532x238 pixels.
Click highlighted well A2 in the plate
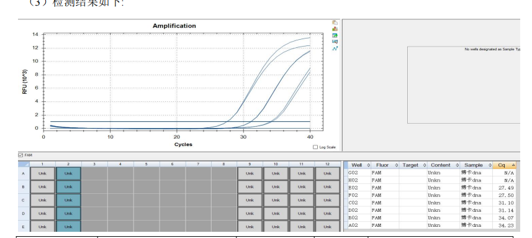point(68,173)
